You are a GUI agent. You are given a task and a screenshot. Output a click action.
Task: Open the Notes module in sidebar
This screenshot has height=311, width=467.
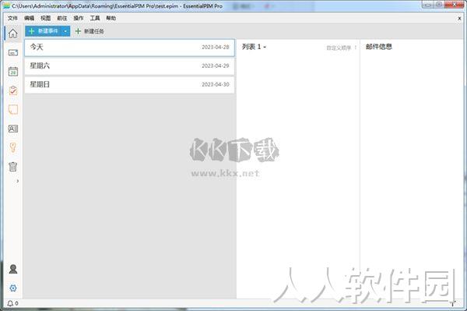[x=12, y=110]
